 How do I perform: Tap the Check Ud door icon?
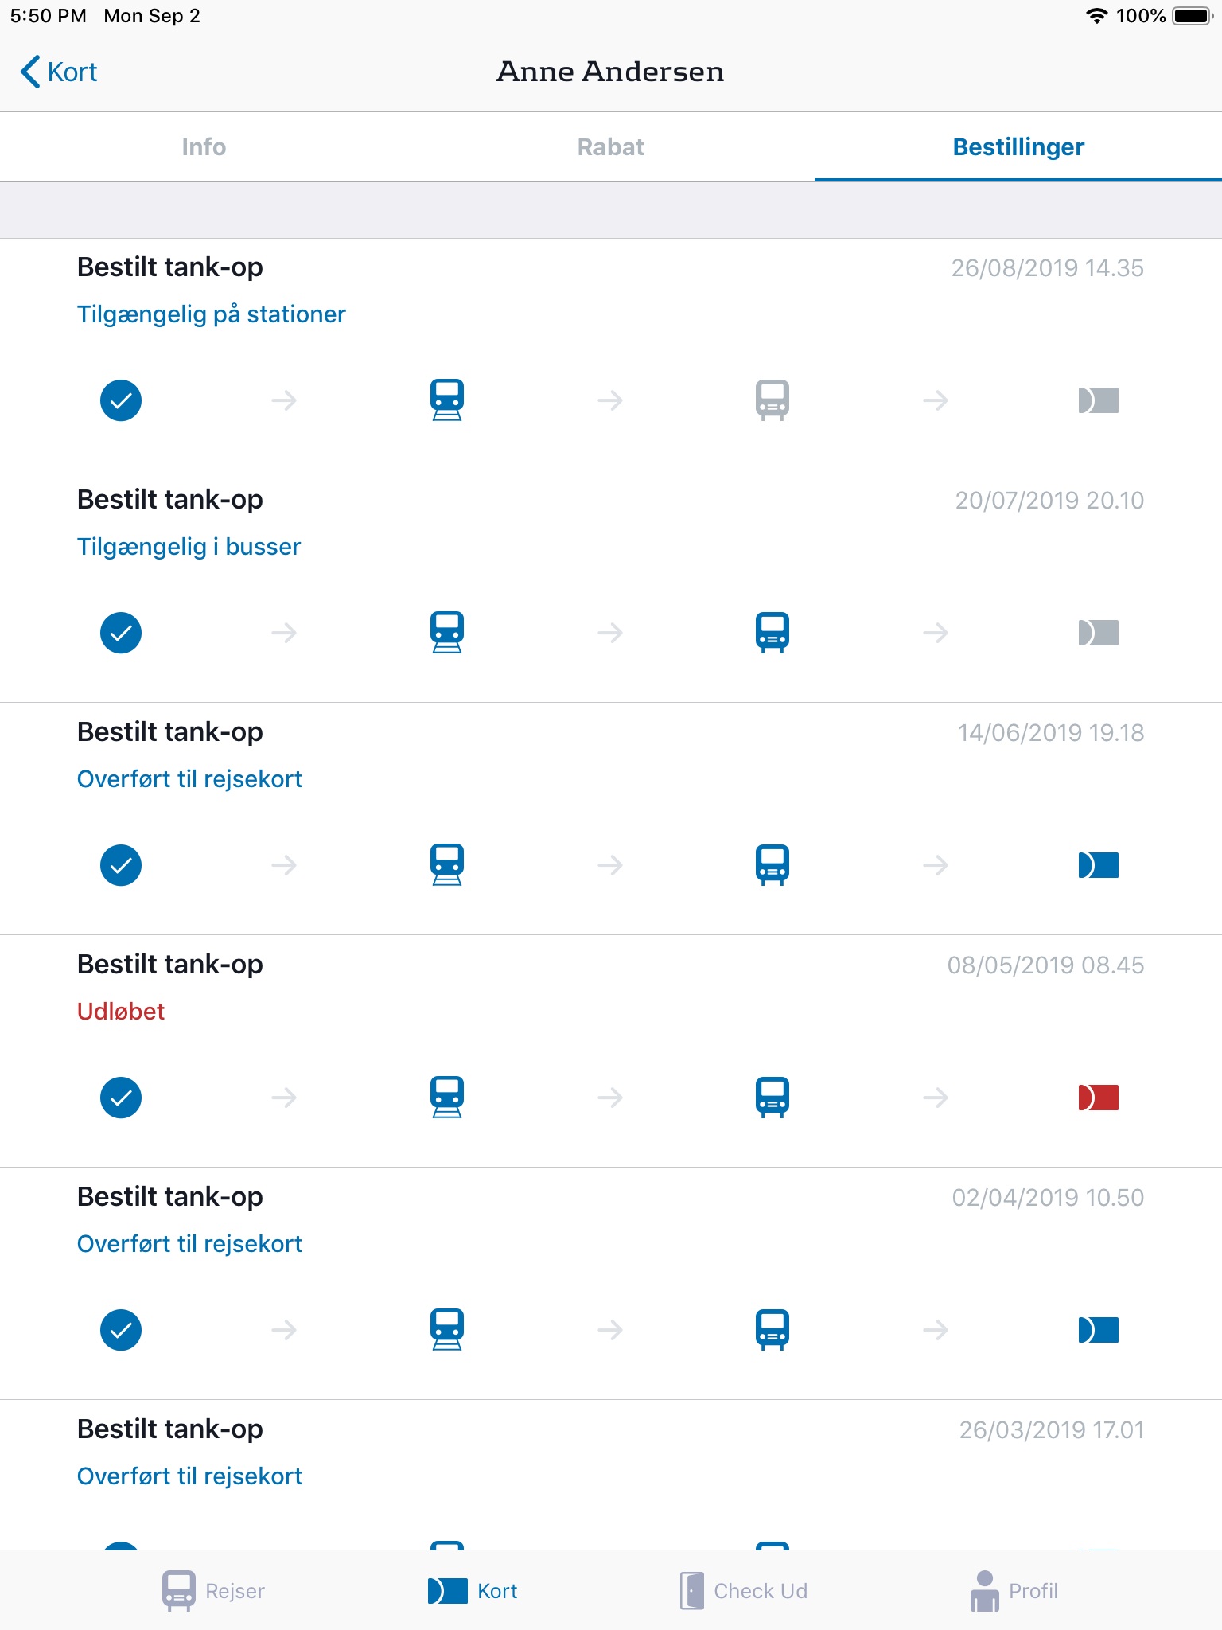[x=691, y=1589]
